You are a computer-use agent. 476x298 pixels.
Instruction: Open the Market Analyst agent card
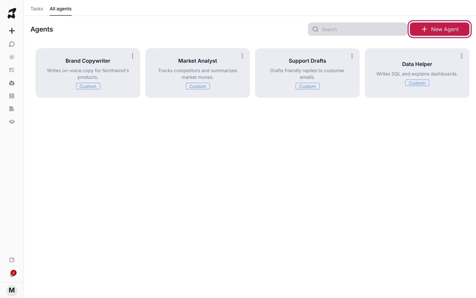point(198,73)
